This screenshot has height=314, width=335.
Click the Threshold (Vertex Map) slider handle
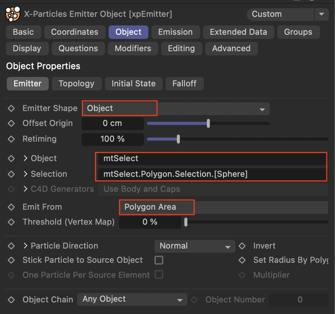pos(186,222)
